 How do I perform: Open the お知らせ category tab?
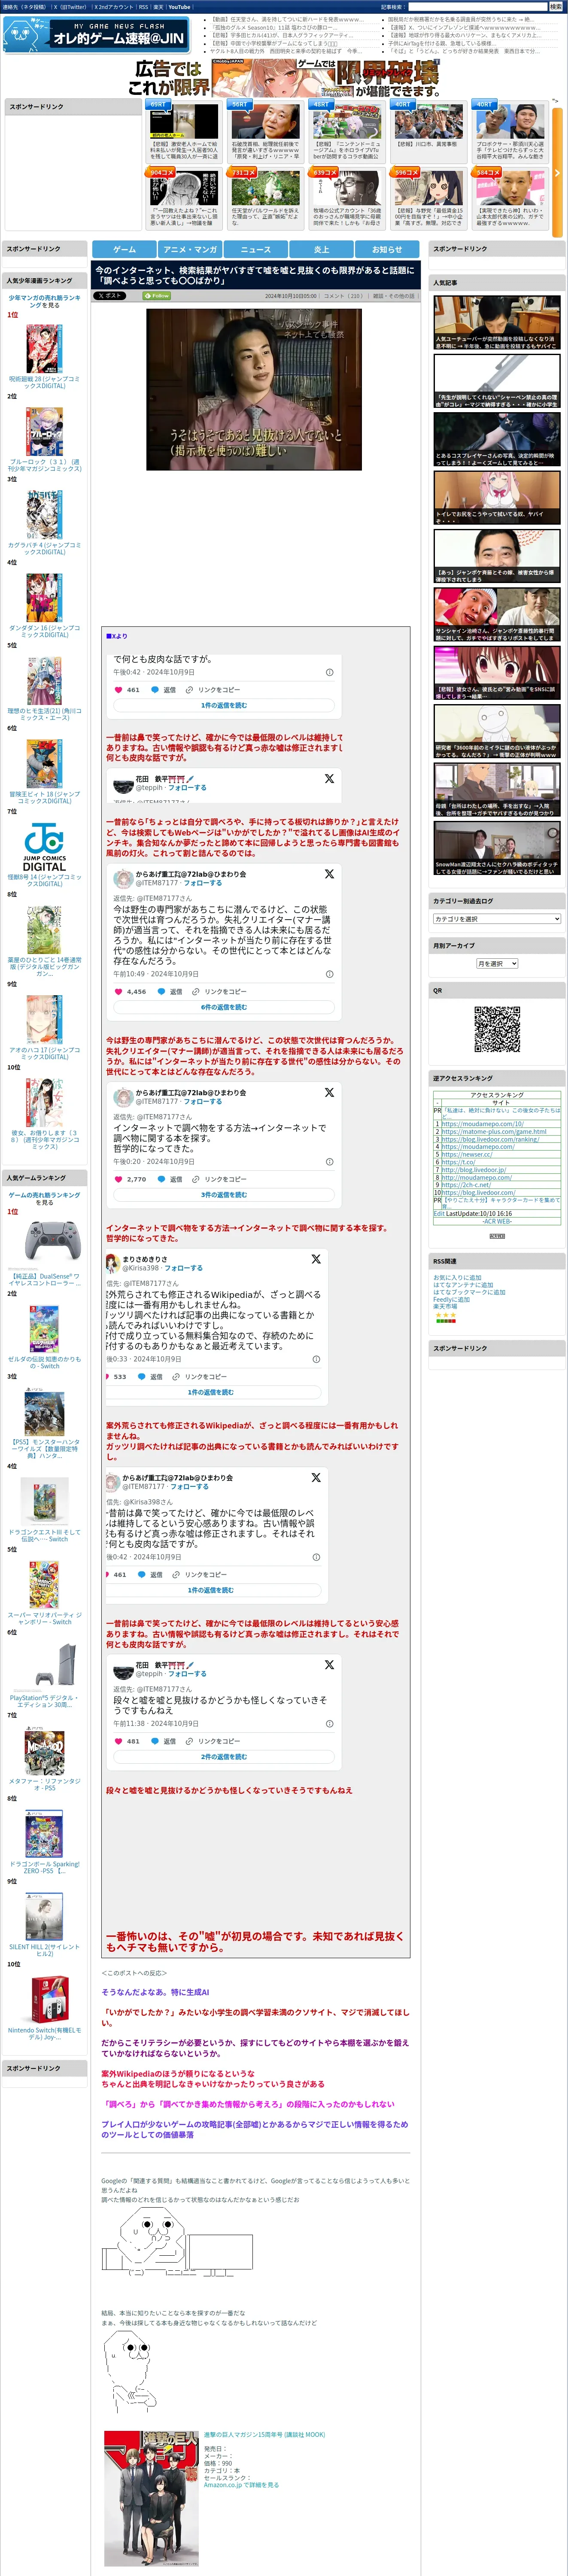pos(387,249)
